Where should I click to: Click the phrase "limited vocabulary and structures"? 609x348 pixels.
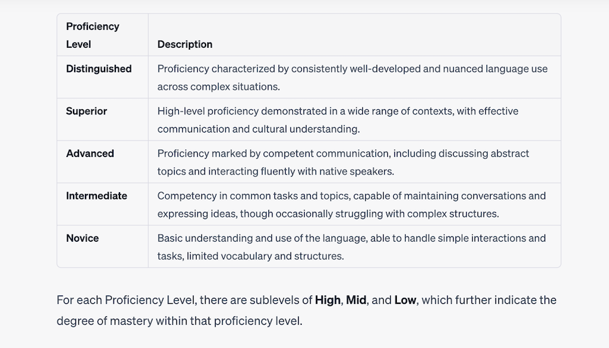point(265,256)
